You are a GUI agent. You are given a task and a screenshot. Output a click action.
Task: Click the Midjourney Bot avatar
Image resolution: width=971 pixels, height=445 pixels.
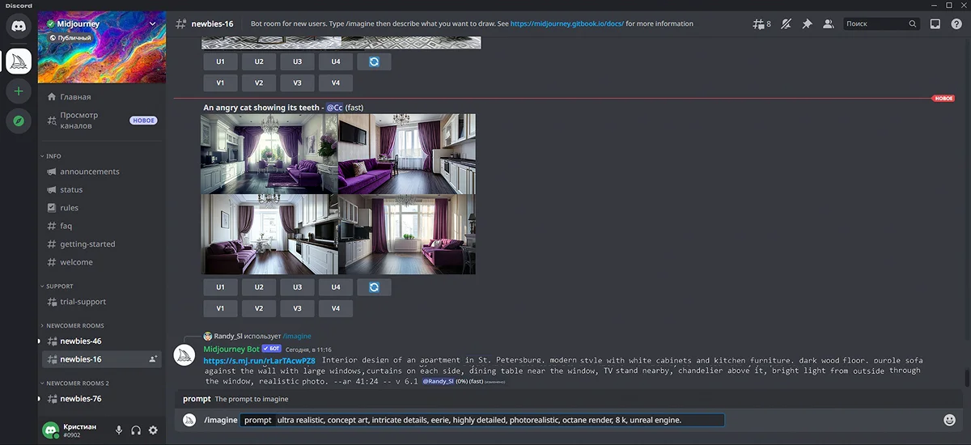[185, 355]
